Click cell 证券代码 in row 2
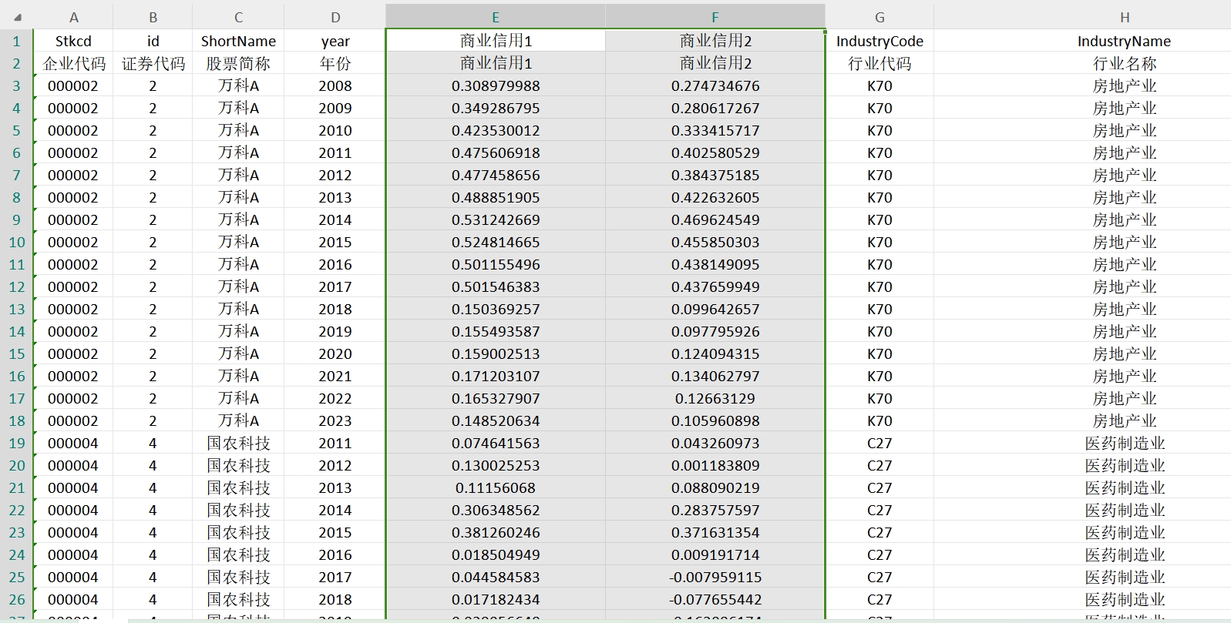The width and height of the screenshot is (1231, 623). [153, 63]
